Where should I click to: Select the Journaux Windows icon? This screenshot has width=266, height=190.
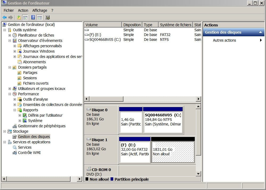(x=20, y=51)
